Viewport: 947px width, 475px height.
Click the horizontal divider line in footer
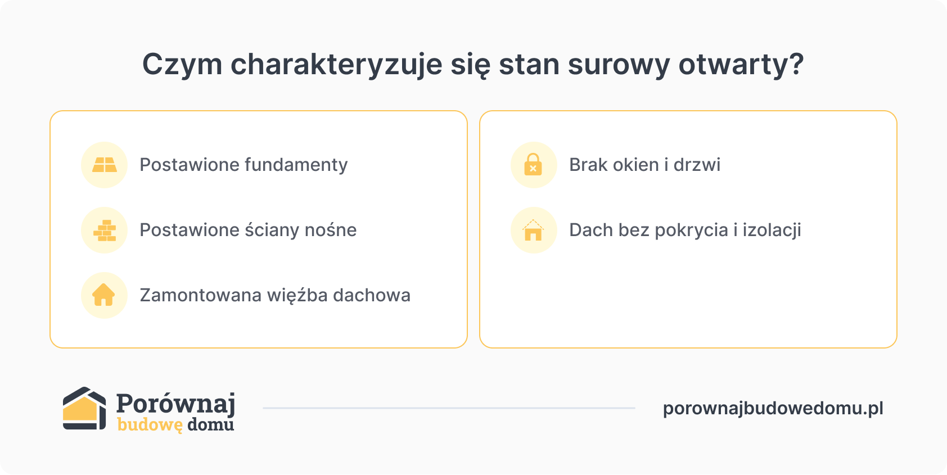coord(449,408)
